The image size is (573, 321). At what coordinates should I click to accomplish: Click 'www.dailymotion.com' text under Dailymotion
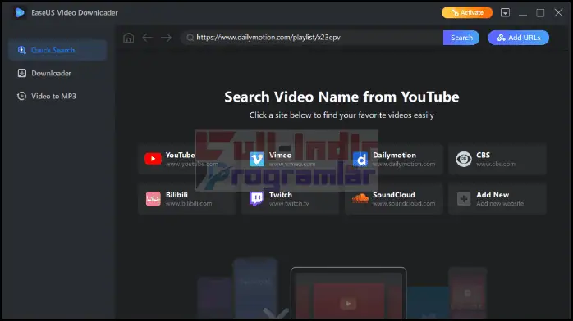click(404, 165)
